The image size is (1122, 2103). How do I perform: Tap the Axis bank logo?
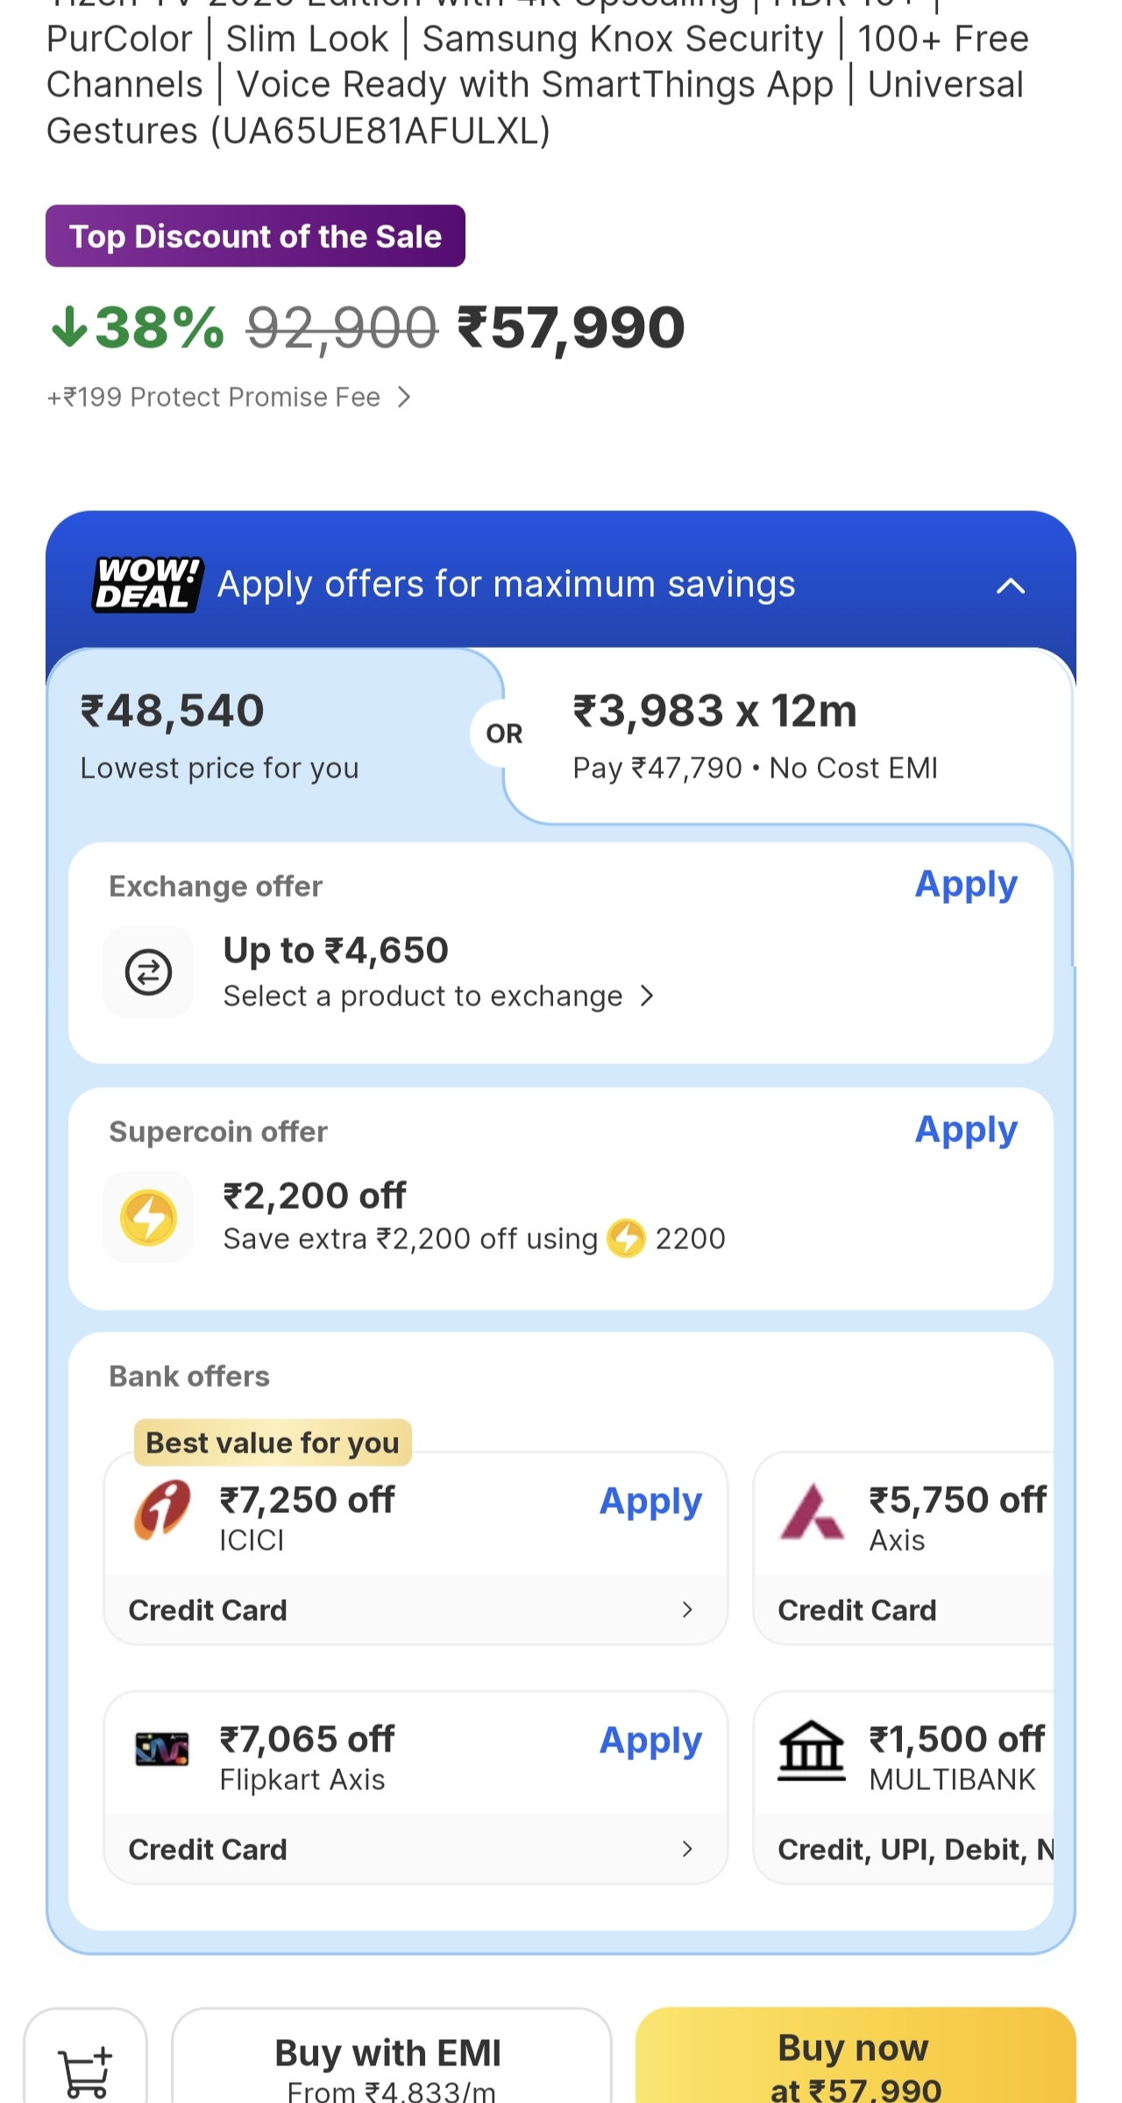pos(812,1512)
